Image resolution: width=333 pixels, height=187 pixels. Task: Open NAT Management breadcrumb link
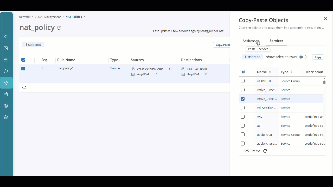(x=49, y=17)
